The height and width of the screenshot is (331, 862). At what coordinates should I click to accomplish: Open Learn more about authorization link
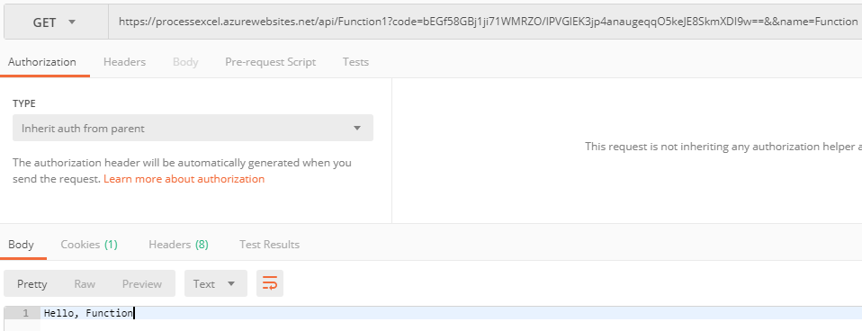click(x=184, y=179)
